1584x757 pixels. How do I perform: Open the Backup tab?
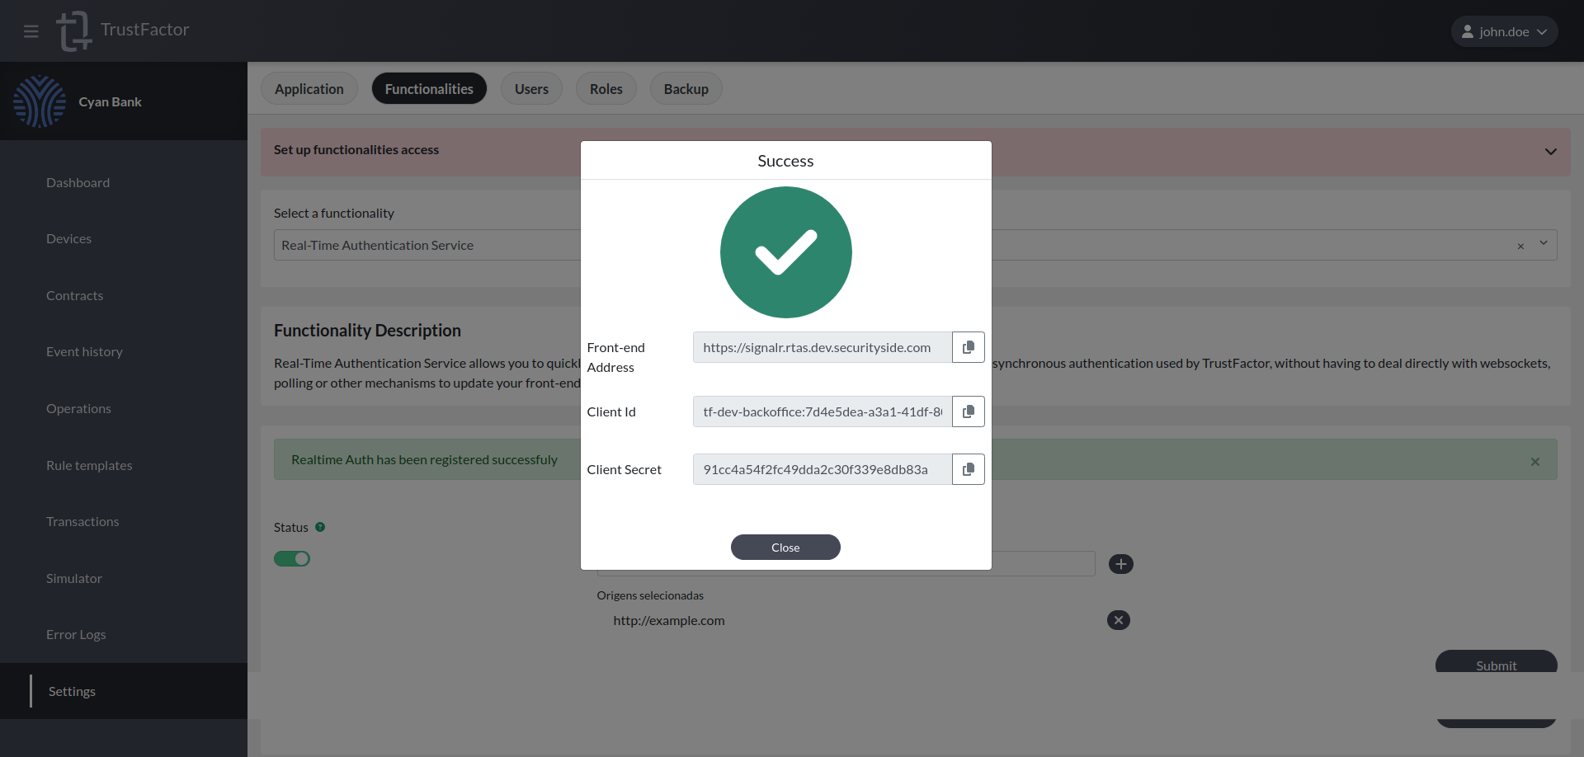click(x=686, y=88)
